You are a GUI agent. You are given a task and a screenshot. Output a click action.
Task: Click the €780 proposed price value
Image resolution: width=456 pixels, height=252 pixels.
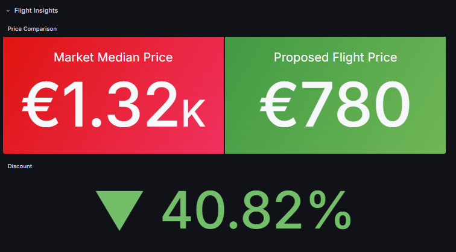[x=335, y=106]
